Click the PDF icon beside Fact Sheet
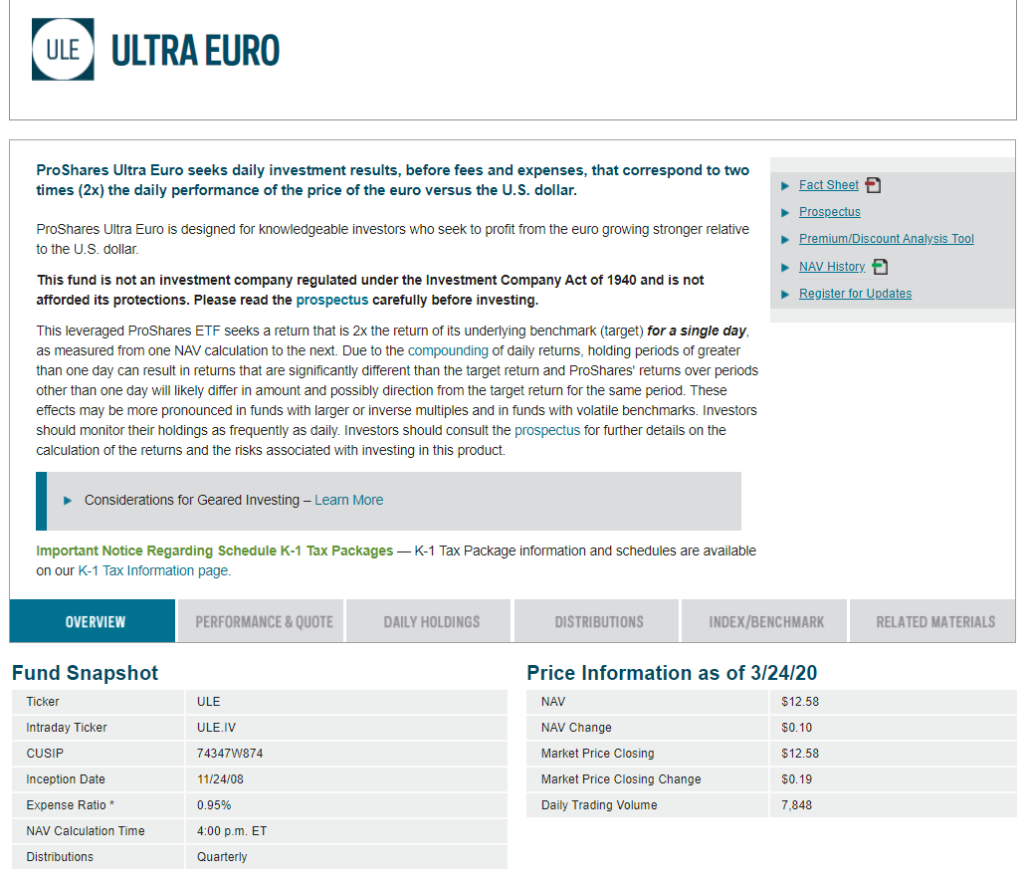The width and height of the screenshot is (1029, 881). [873, 185]
